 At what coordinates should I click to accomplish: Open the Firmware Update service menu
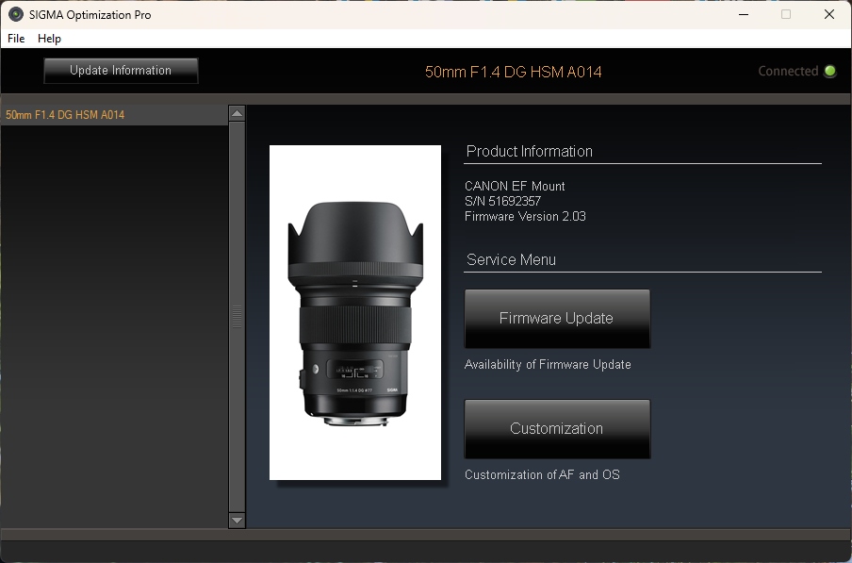click(556, 319)
